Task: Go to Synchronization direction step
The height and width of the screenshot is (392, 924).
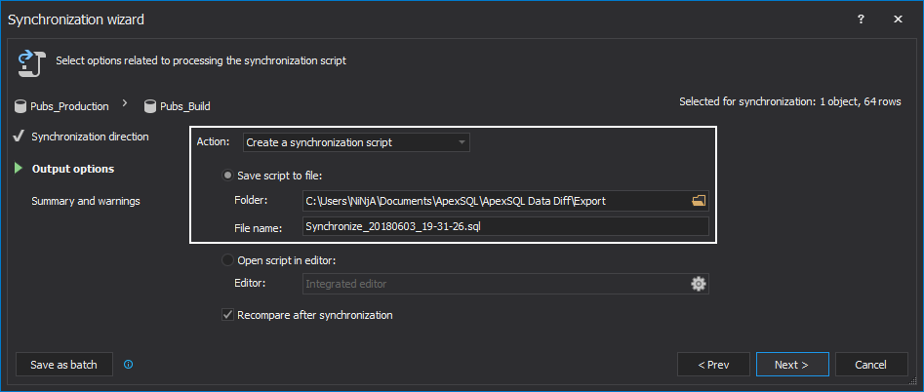Action: [x=90, y=137]
